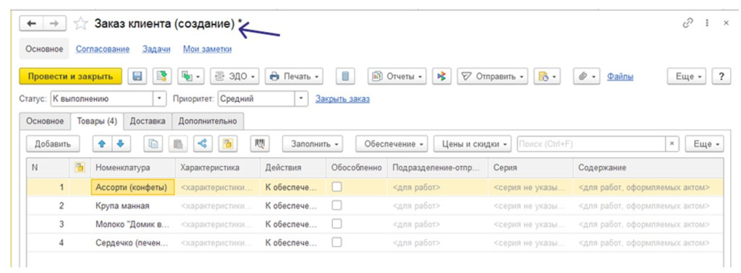Click the Поиск (Ctrl+F) search field
The image size is (741, 273).
pyautogui.click(x=591, y=144)
